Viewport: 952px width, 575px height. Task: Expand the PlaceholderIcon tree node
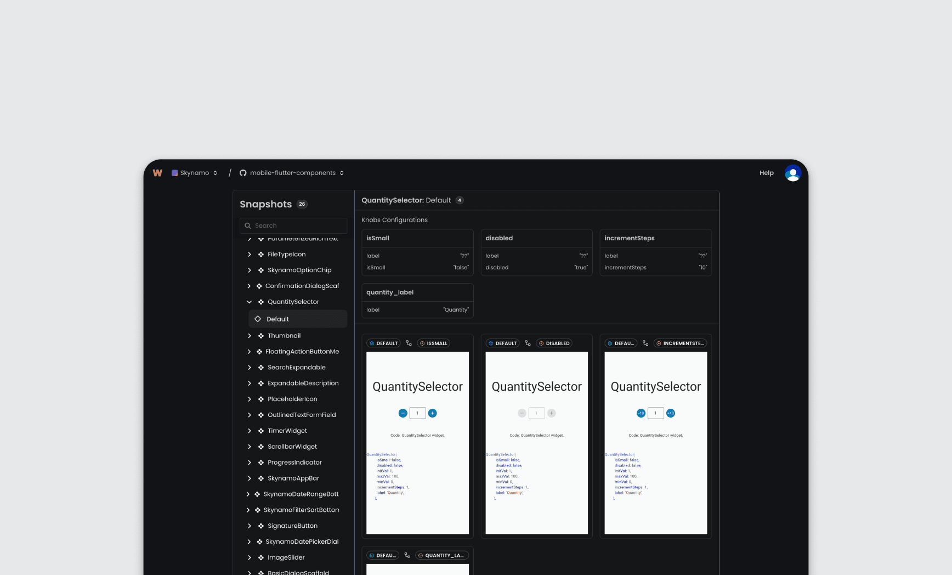point(250,399)
